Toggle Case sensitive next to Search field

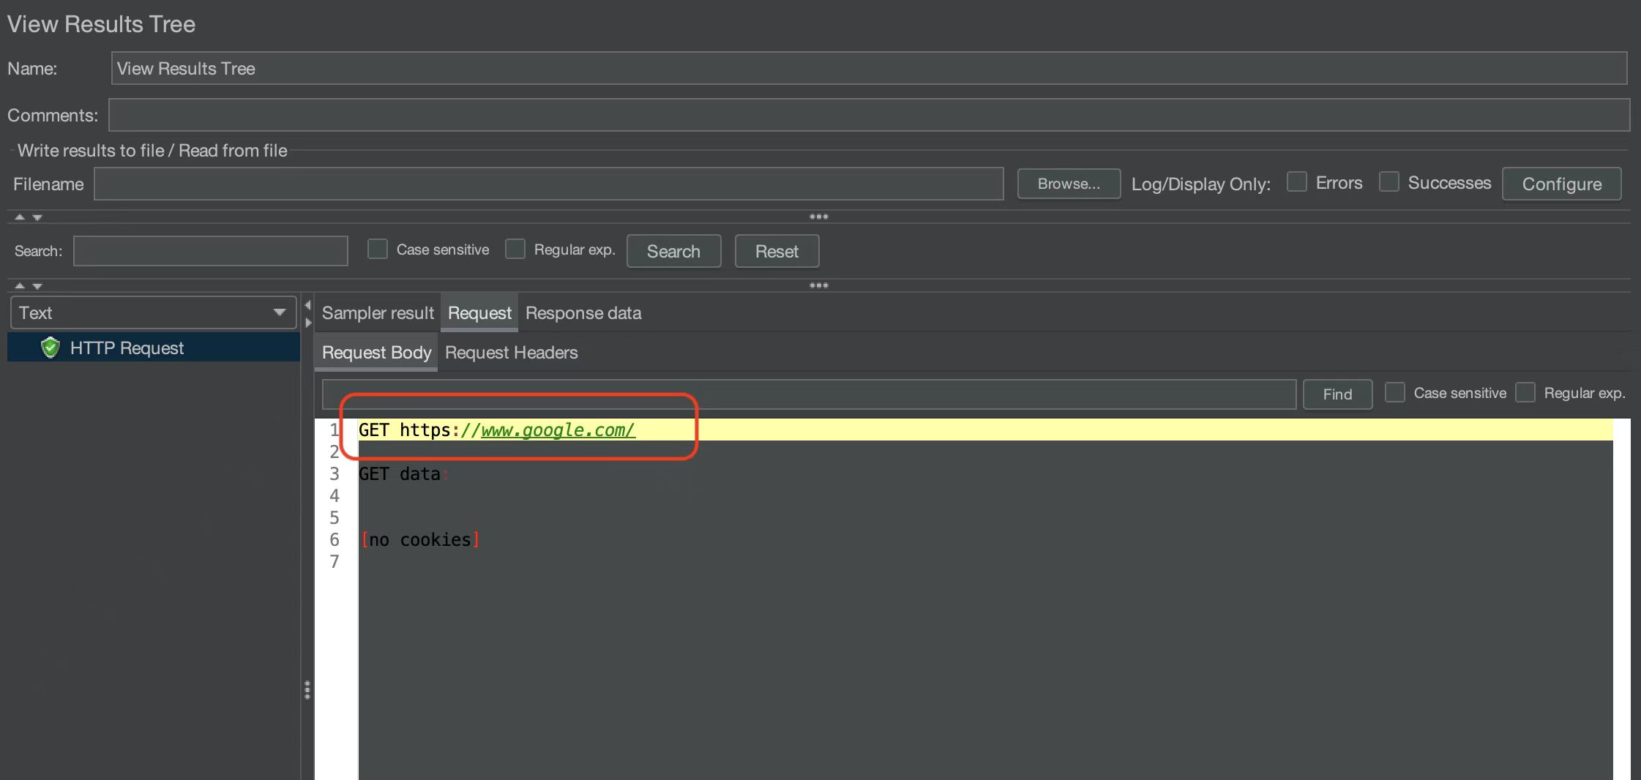tap(378, 250)
